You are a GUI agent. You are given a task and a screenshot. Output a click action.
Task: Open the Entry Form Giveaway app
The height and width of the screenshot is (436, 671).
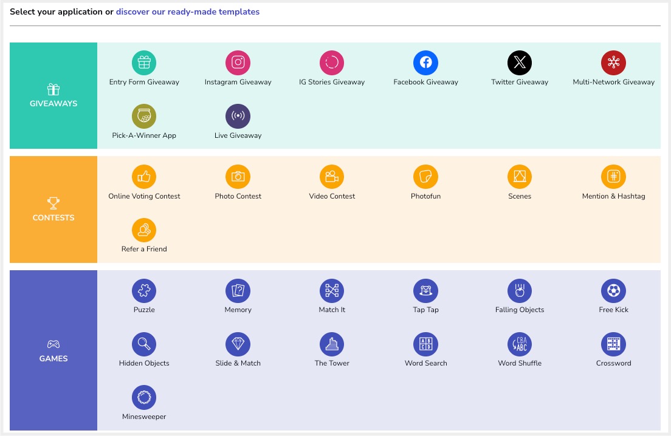(x=144, y=63)
